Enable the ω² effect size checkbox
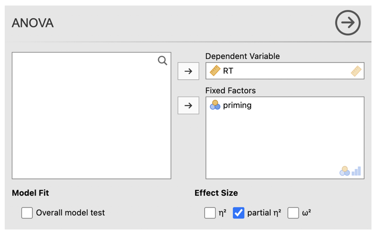The image size is (377, 235). (293, 213)
